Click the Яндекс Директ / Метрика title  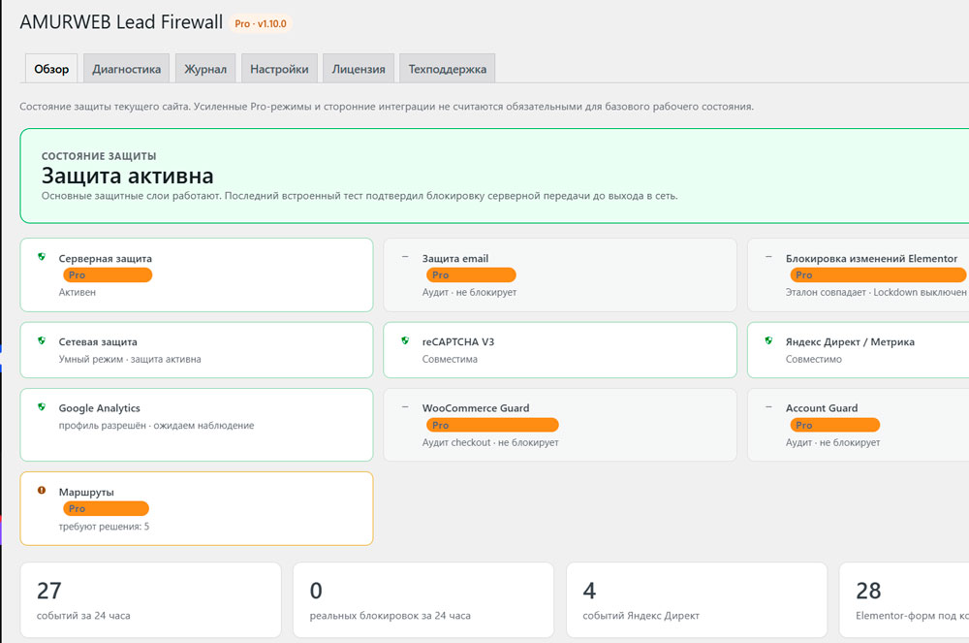851,342
